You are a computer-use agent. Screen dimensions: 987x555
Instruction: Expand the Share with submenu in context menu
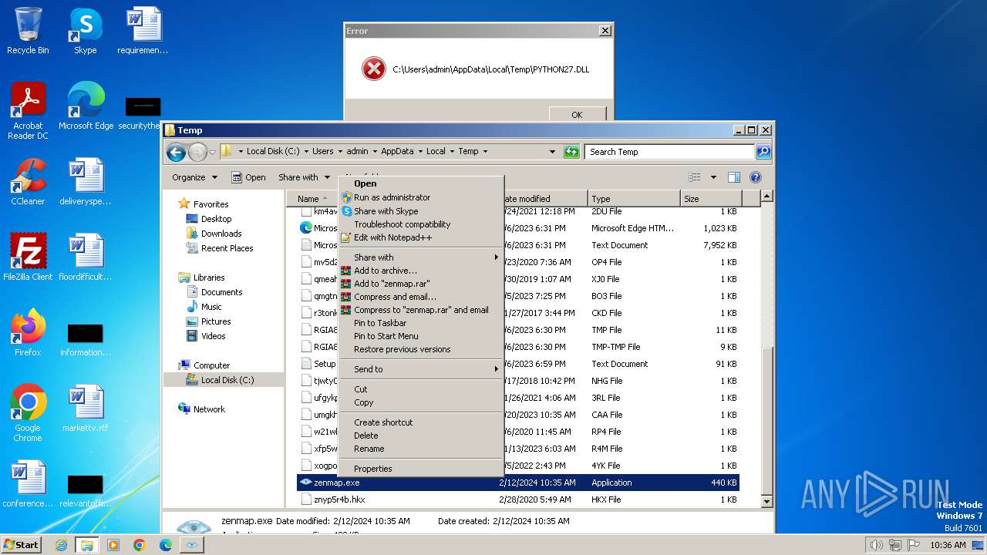click(x=421, y=257)
